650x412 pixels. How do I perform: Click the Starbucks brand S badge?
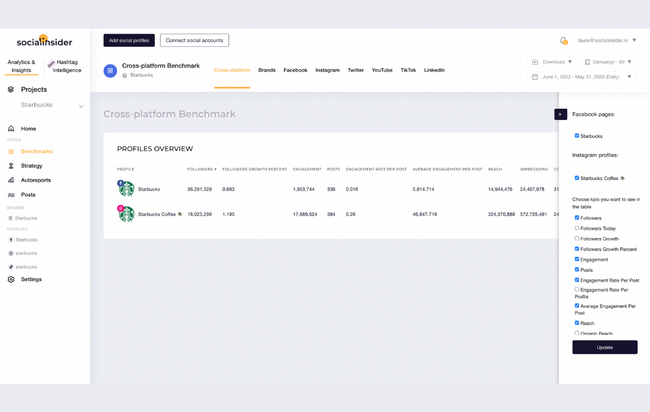coord(10,218)
